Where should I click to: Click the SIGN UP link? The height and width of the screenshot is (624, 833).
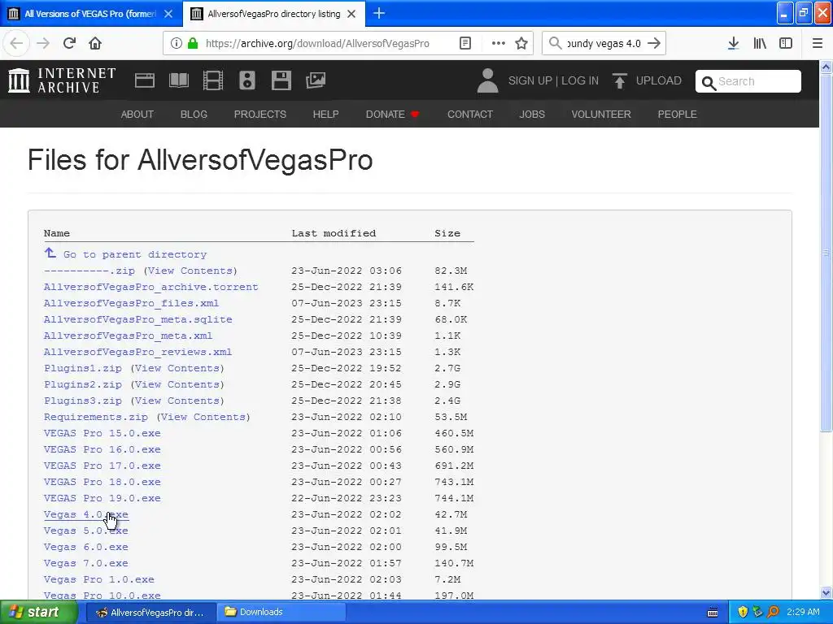click(x=530, y=80)
